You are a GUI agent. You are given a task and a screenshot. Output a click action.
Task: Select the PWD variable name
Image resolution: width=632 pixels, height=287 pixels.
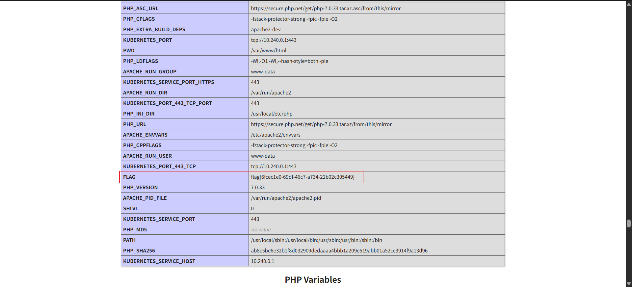129,51
